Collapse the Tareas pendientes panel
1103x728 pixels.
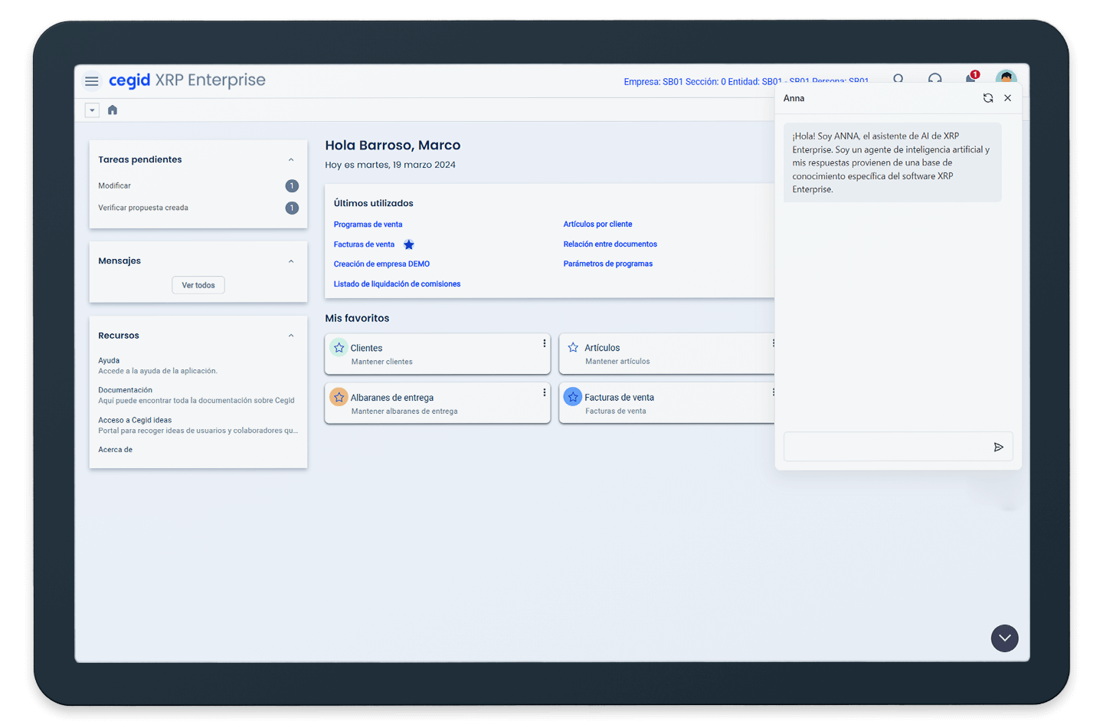pos(291,160)
